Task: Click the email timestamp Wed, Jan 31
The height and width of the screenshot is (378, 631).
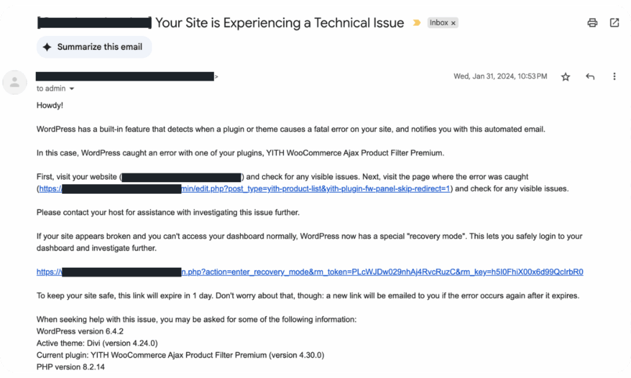Action: (x=500, y=76)
